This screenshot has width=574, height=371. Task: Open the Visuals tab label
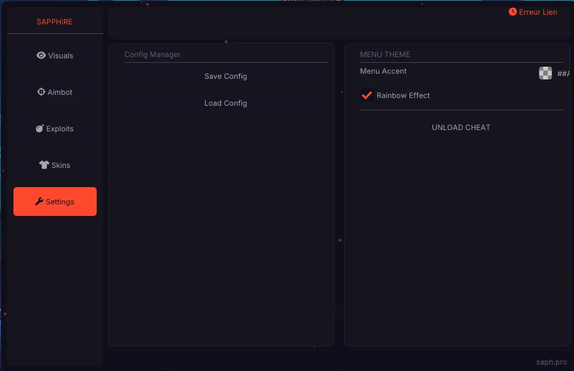pyautogui.click(x=61, y=56)
